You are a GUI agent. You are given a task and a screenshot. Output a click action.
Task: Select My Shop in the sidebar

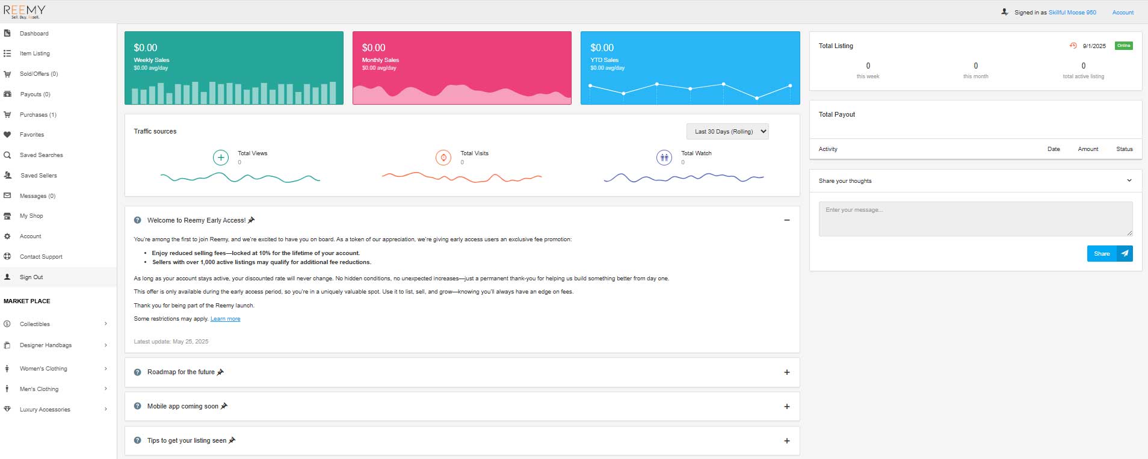pyautogui.click(x=31, y=216)
